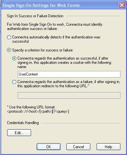Close the Single Sign On Settings dialog
The width and height of the screenshot is (127, 155).
(x=122, y=5)
